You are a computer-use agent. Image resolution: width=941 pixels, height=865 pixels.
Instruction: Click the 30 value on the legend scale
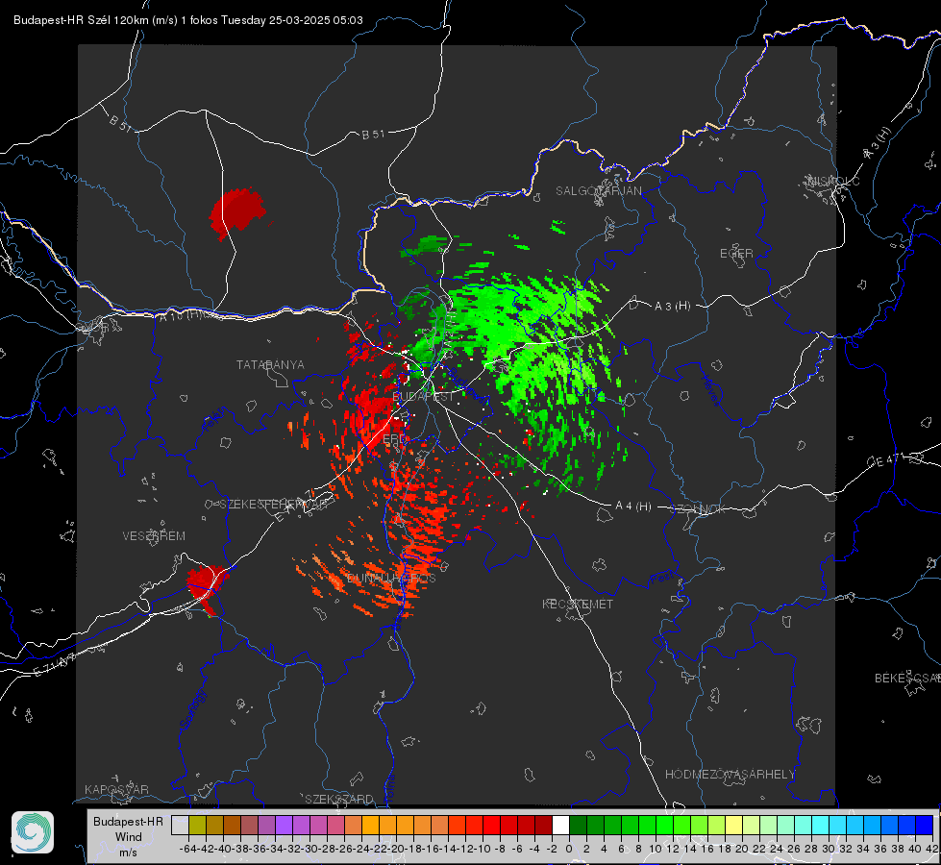pyautogui.click(x=829, y=849)
